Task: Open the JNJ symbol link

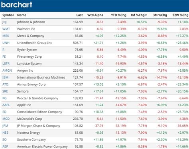Action: [x=4, y=22]
